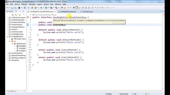This screenshot has height=95, width=170.
Task: Collapse the JavaEightFeature project node
Action: 7,37
